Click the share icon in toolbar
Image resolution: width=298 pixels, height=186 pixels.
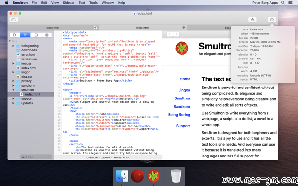252,20
